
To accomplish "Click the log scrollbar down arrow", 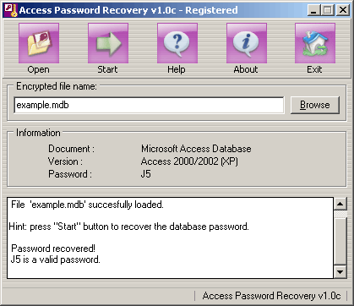I will [340, 272].
